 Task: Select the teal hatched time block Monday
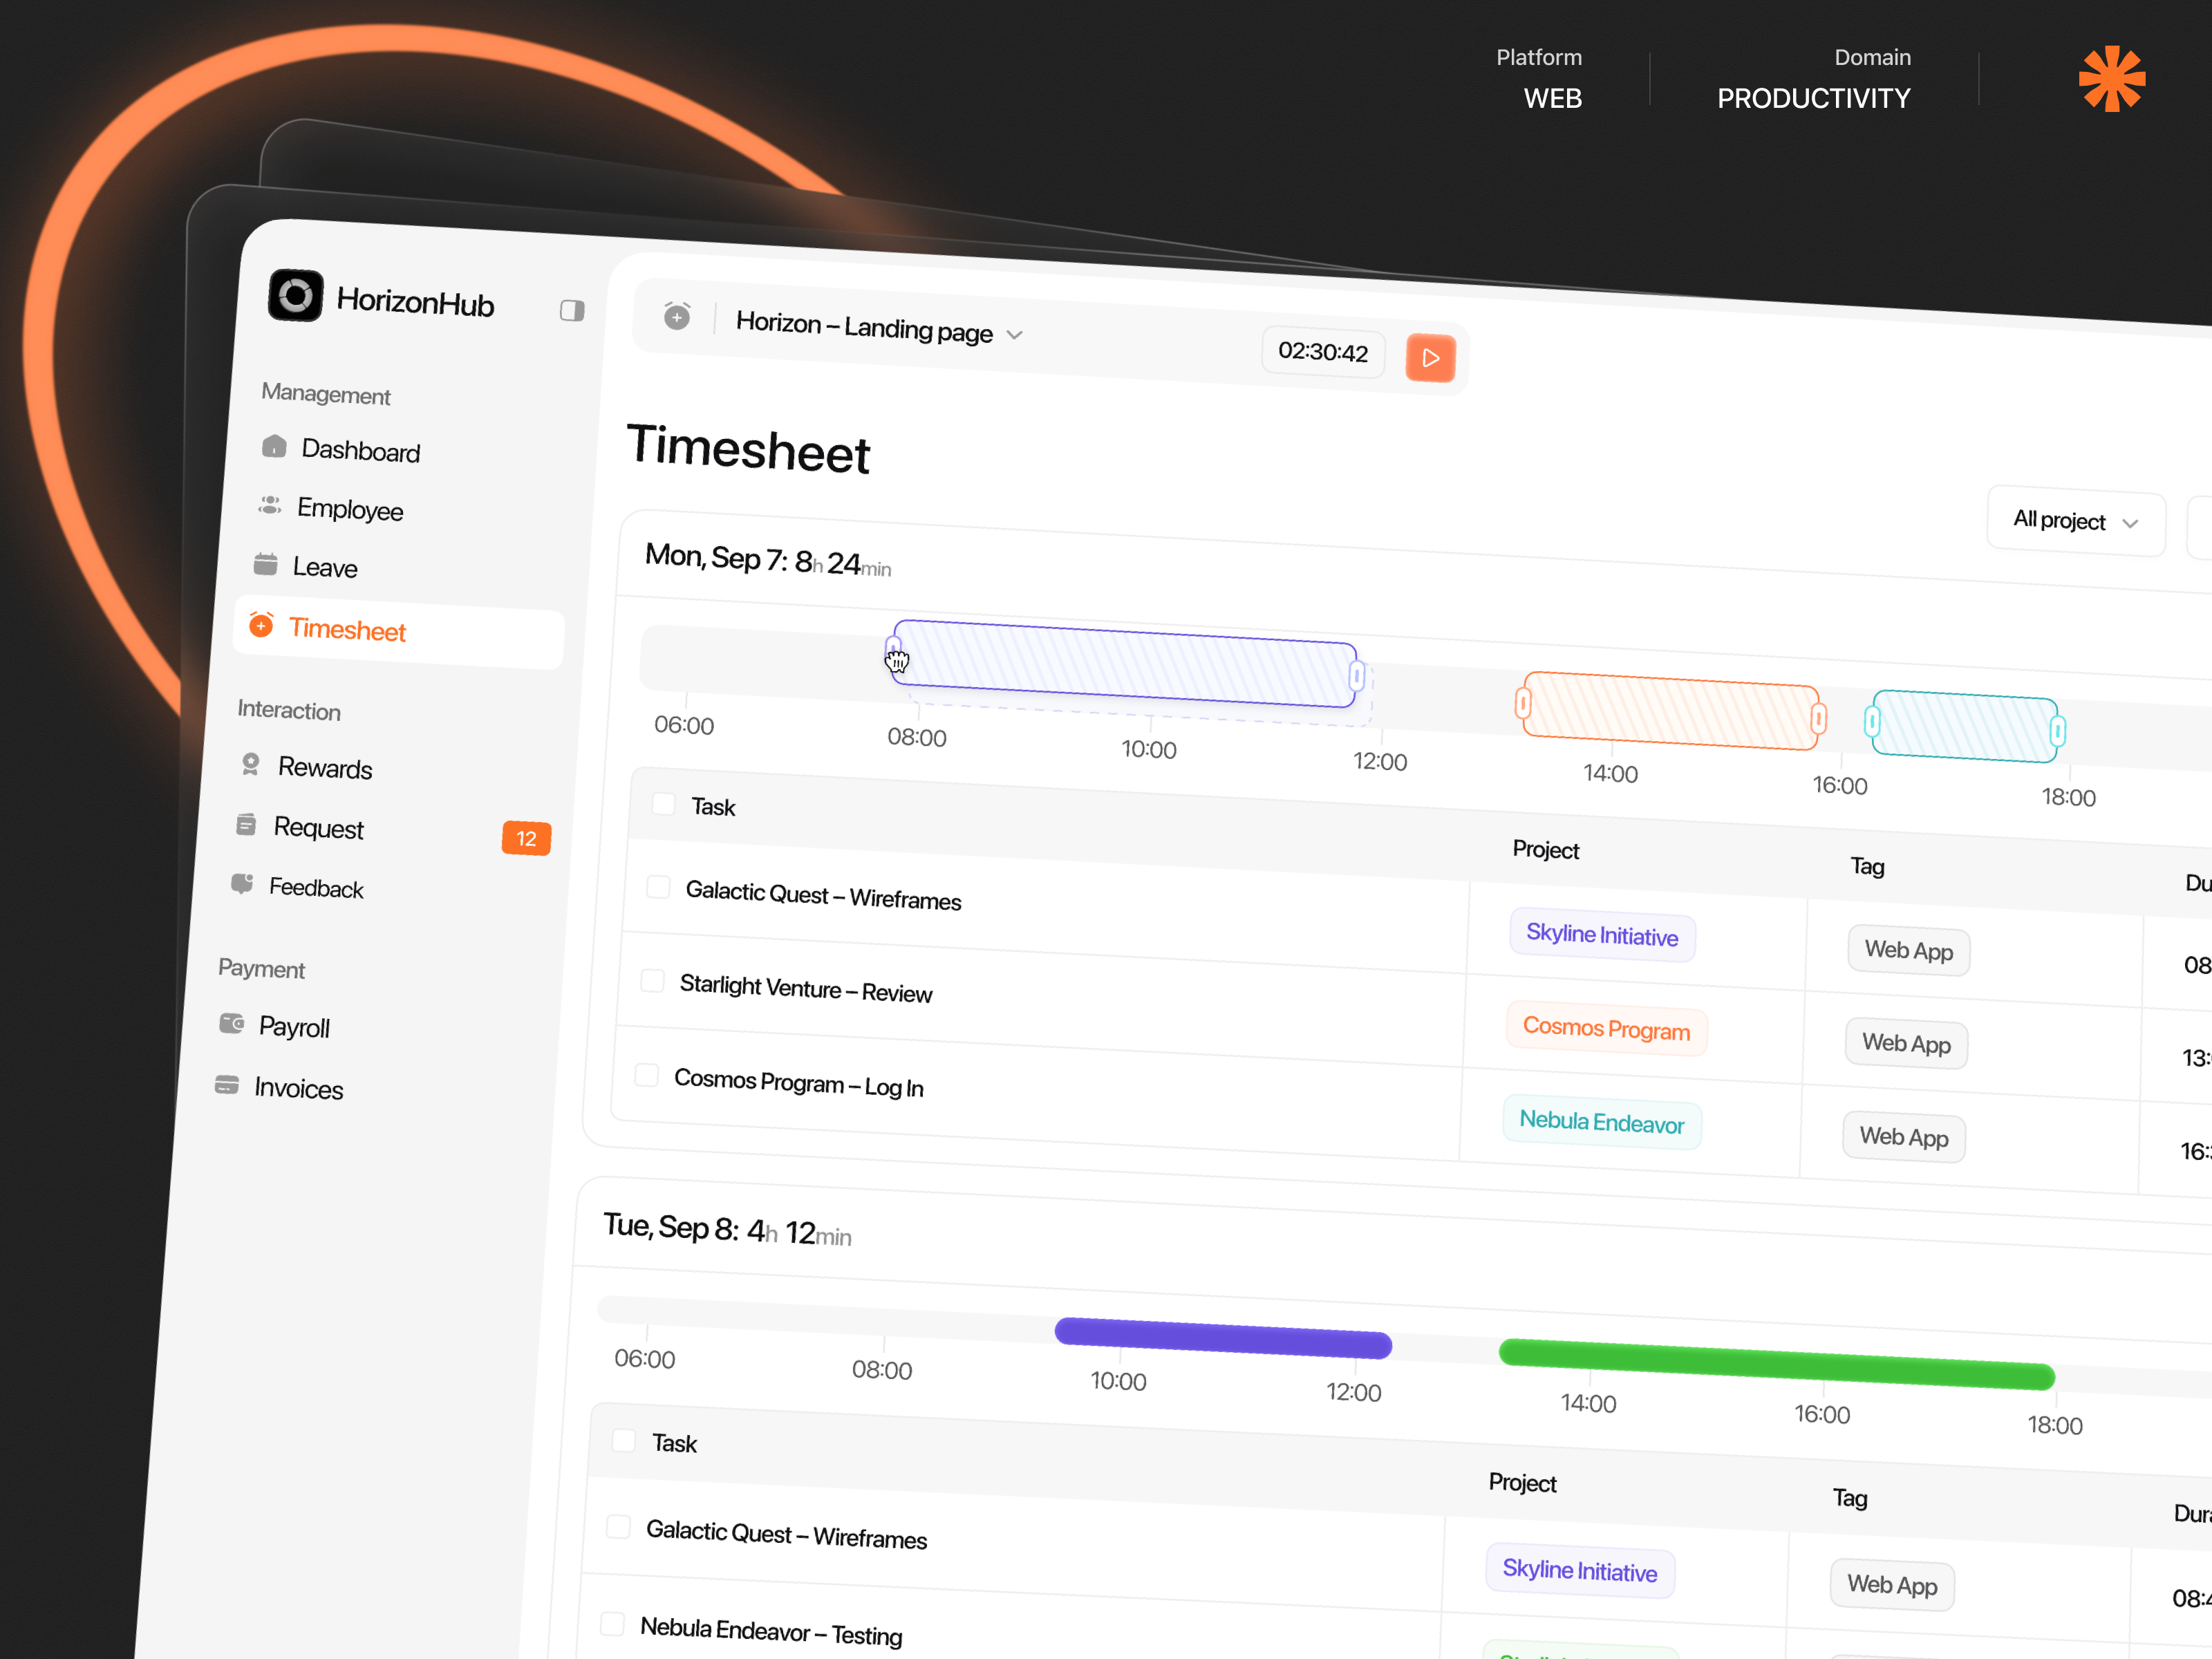1965,726
